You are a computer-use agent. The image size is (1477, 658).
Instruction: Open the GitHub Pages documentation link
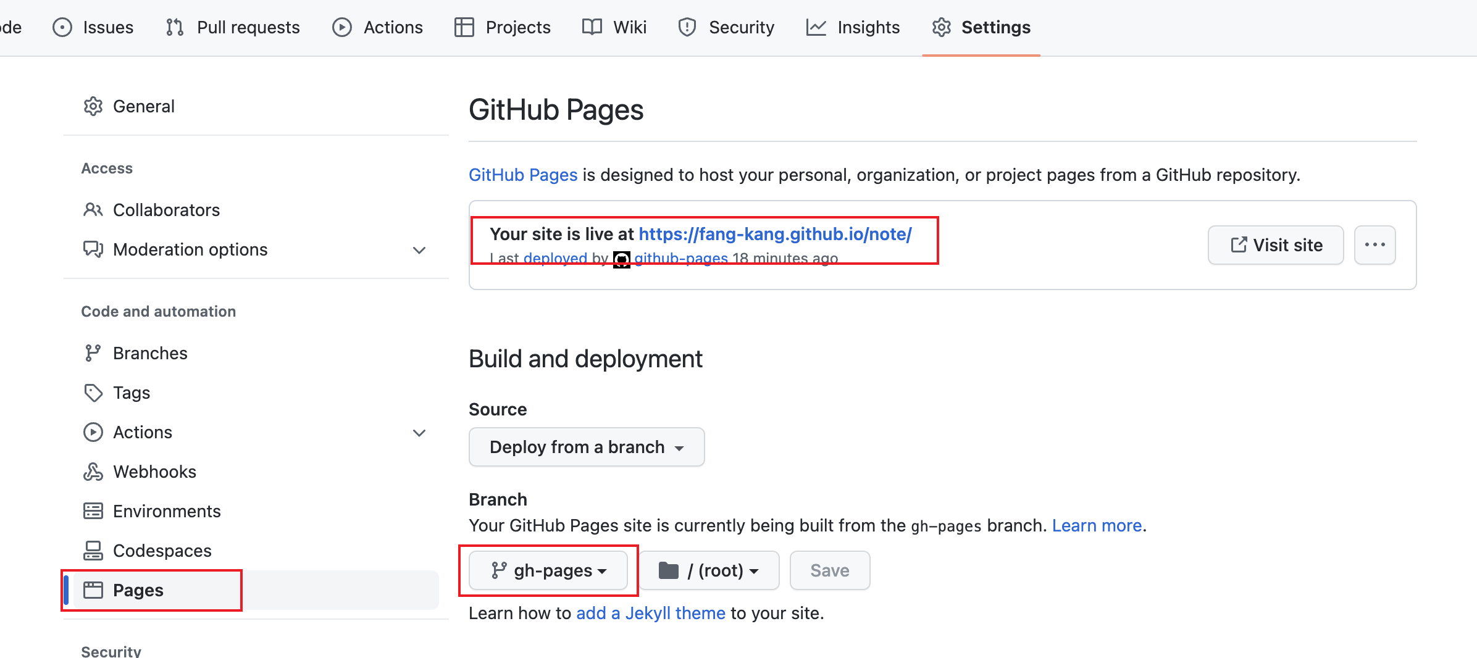tap(523, 175)
